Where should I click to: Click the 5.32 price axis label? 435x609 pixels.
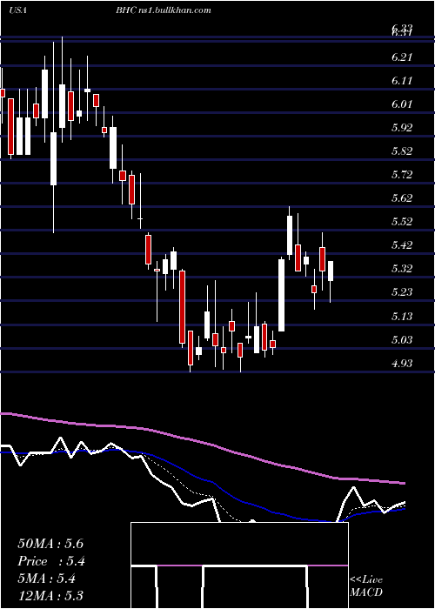tap(402, 268)
